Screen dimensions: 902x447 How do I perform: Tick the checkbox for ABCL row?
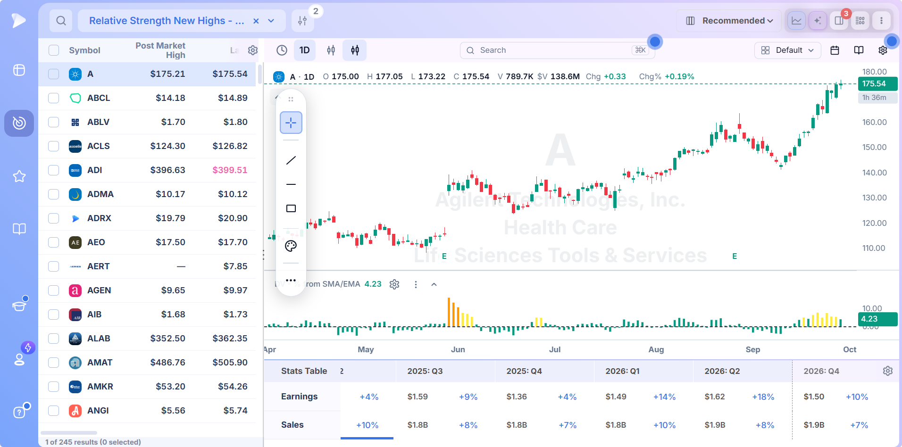pyautogui.click(x=54, y=98)
